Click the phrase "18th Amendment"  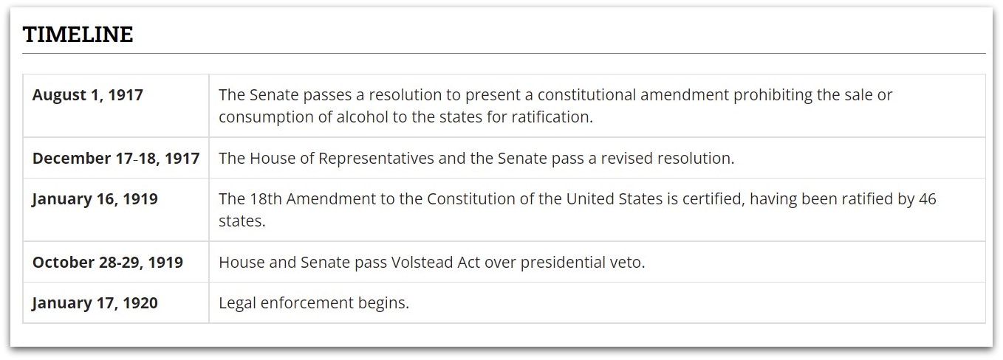pos(303,199)
